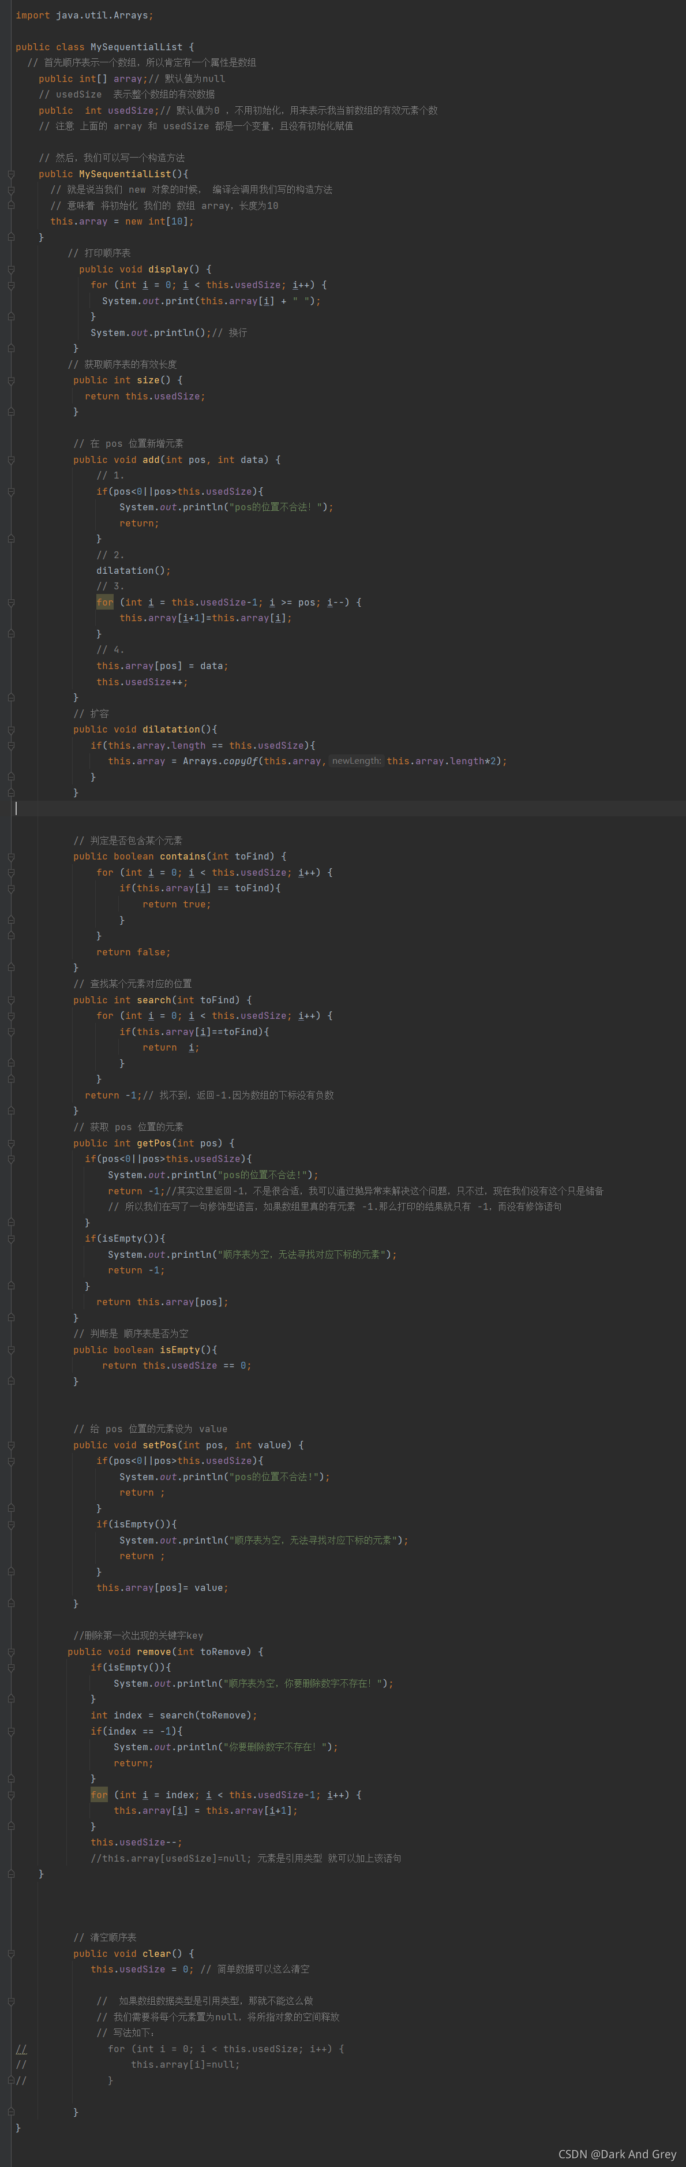The image size is (686, 2167).
Task: Click the 'if(index == -1){' condition
Action: click(136, 1731)
